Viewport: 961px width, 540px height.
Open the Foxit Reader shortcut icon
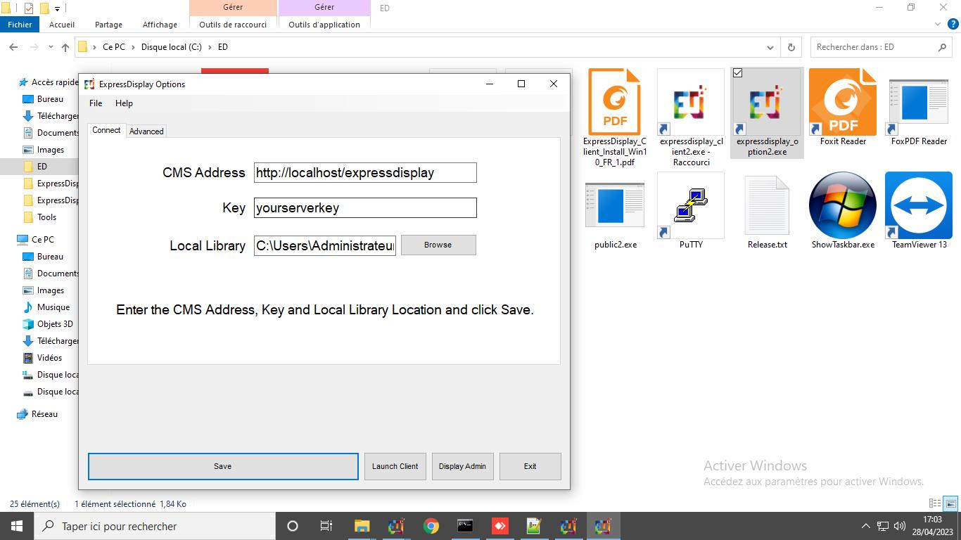(x=842, y=102)
